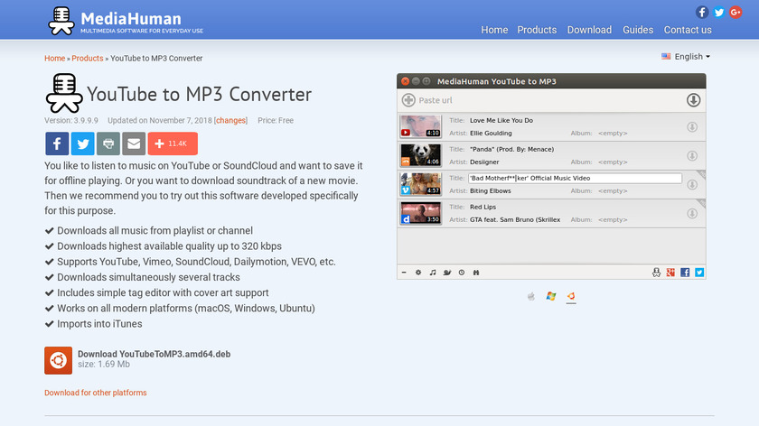This screenshot has height=426, width=759.
Task: Select the Love Me Like You Do thumbnail
Action: point(421,126)
